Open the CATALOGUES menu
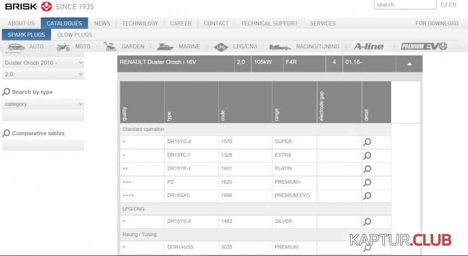Image resolution: width=468 pixels, height=256 pixels. 64,23
